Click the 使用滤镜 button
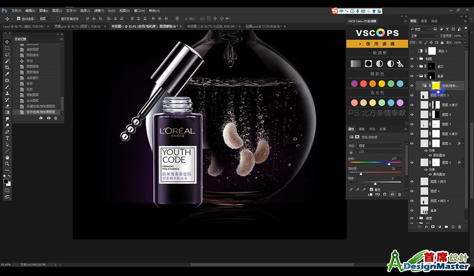Viewport: 474px width, 276px height. [377, 44]
